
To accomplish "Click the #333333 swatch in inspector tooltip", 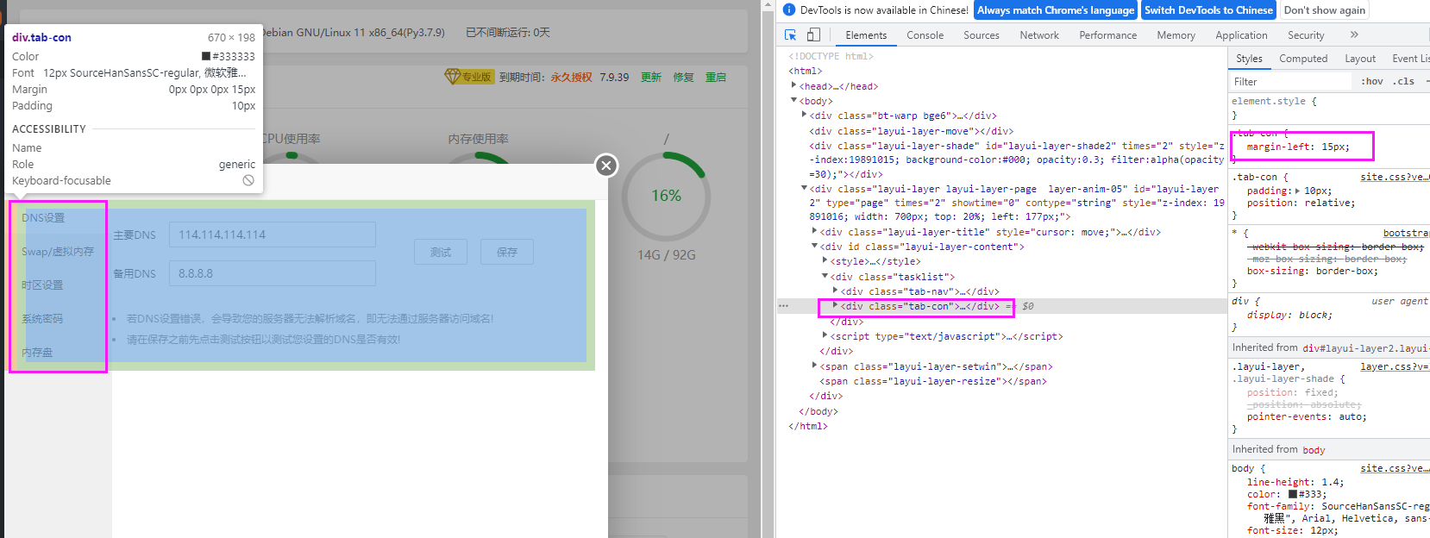I will (x=206, y=56).
